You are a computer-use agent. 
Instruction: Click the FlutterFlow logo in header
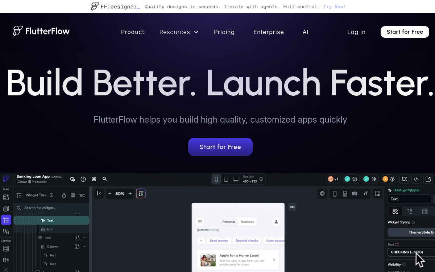tap(41, 31)
